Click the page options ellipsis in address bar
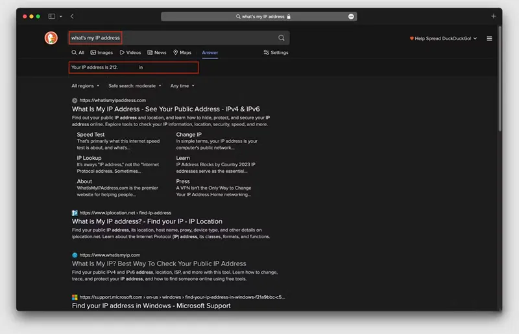This screenshot has height=334, width=519. point(351,16)
